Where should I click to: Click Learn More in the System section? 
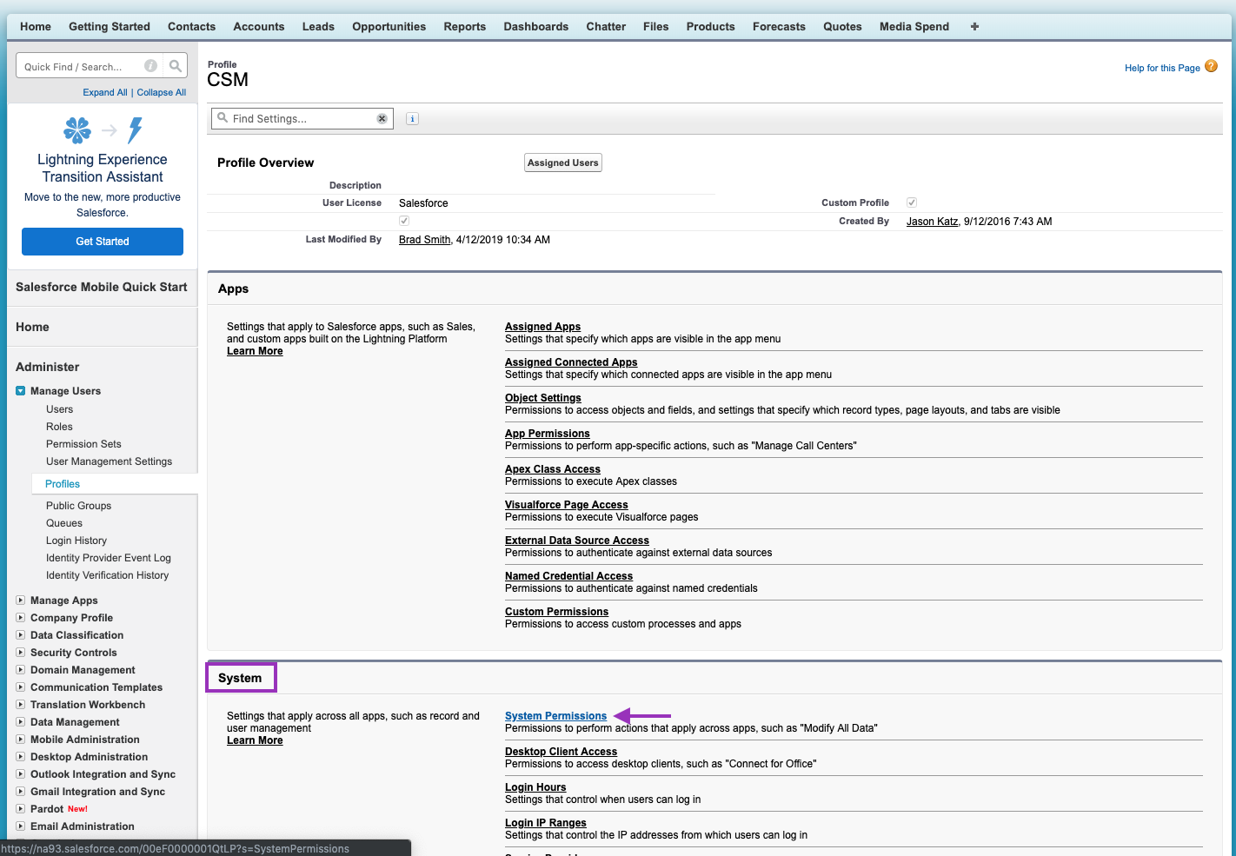point(255,740)
